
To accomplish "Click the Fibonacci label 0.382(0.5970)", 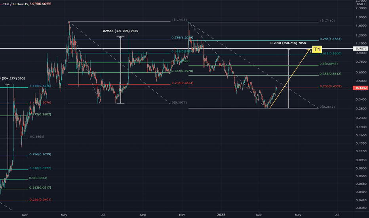I will (x=182, y=71).
